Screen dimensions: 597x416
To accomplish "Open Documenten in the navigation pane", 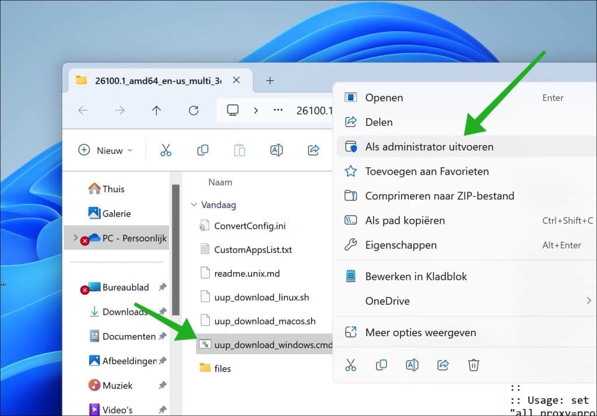I will 122,336.
